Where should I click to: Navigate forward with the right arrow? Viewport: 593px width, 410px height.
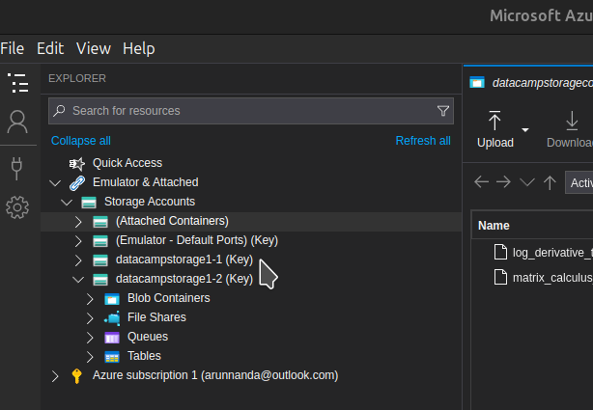(503, 182)
